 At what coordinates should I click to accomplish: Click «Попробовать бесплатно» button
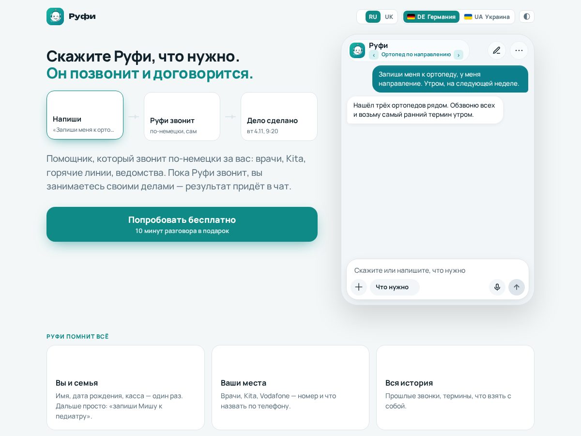182,224
